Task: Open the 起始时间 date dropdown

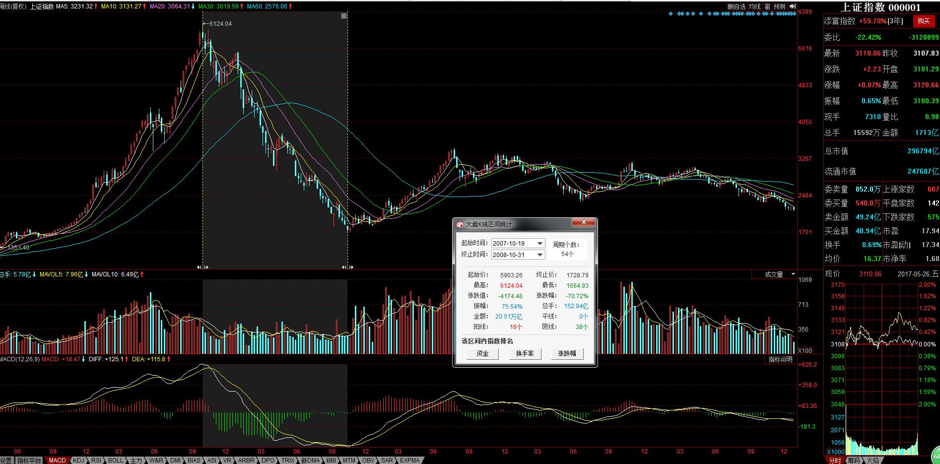Action: click(x=540, y=244)
